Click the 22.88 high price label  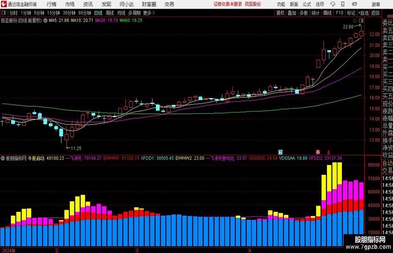[348, 27]
